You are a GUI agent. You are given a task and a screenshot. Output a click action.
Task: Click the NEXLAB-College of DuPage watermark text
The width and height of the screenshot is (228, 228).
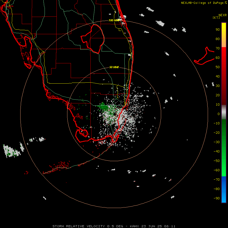point(204,3)
